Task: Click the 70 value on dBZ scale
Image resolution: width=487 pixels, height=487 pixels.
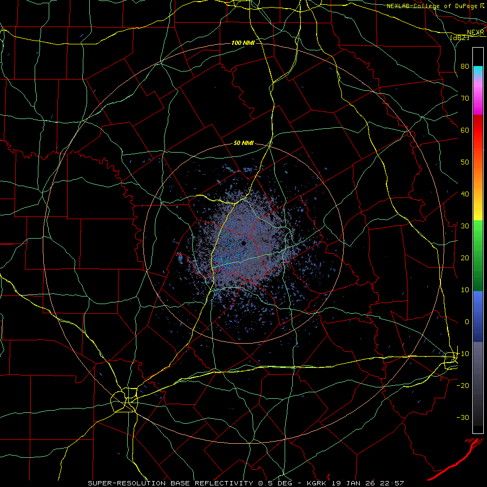Action: [465, 98]
